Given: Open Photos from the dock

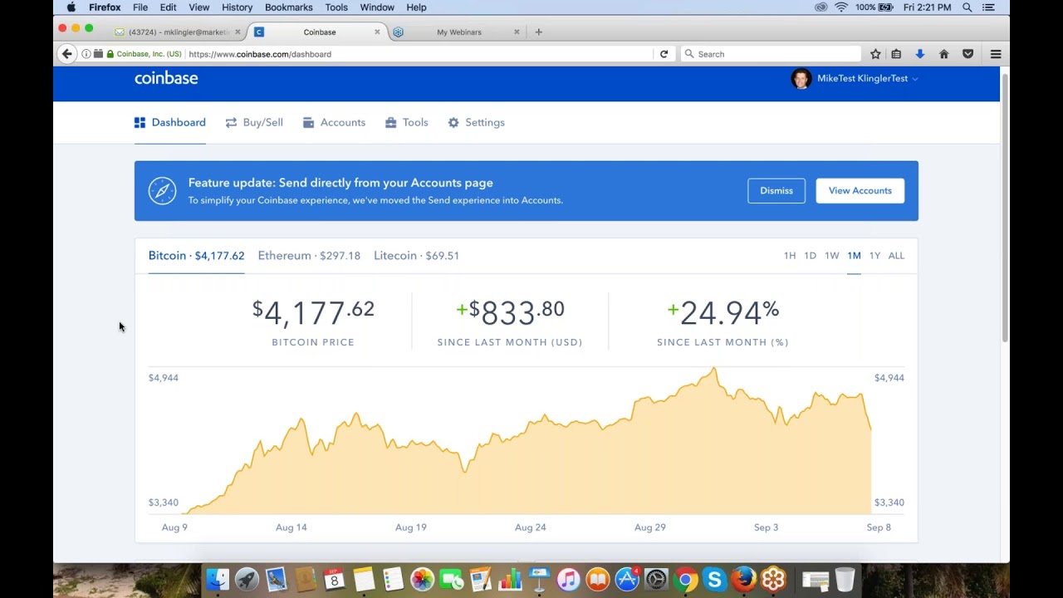Looking at the screenshot, I should pyautogui.click(x=422, y=579).
